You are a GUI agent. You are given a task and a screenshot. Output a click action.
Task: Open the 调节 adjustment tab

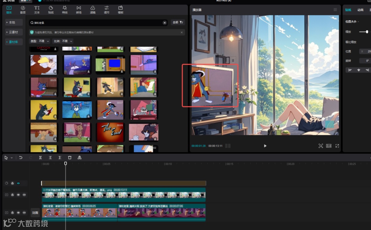(106, 10)
